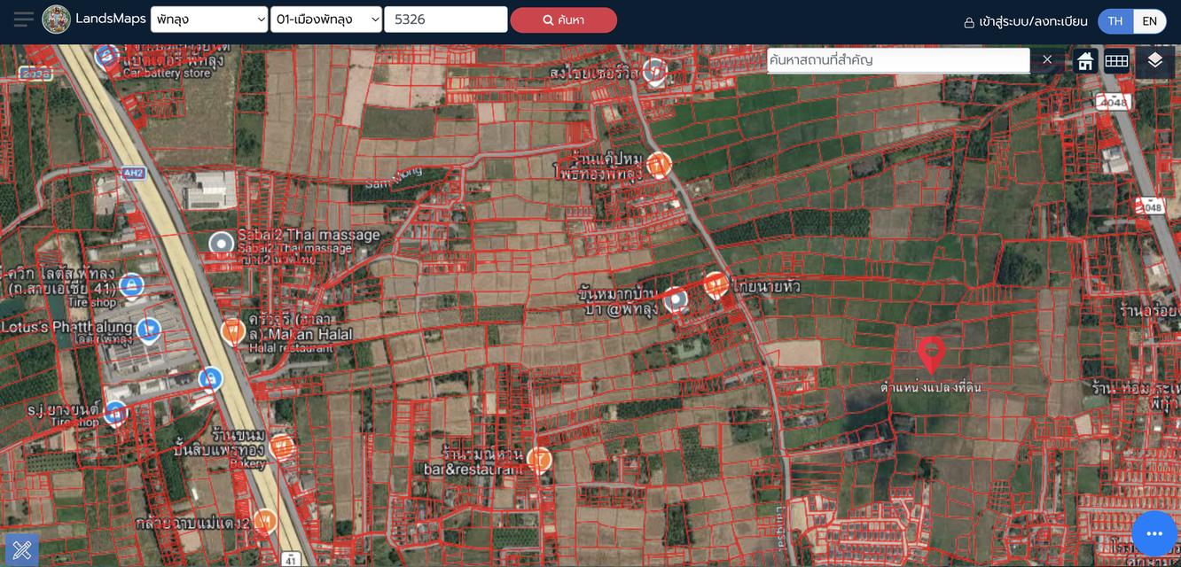
Task: Open the blue chat bubble button
Action: pyautogui.click(x=1154, y=533)
